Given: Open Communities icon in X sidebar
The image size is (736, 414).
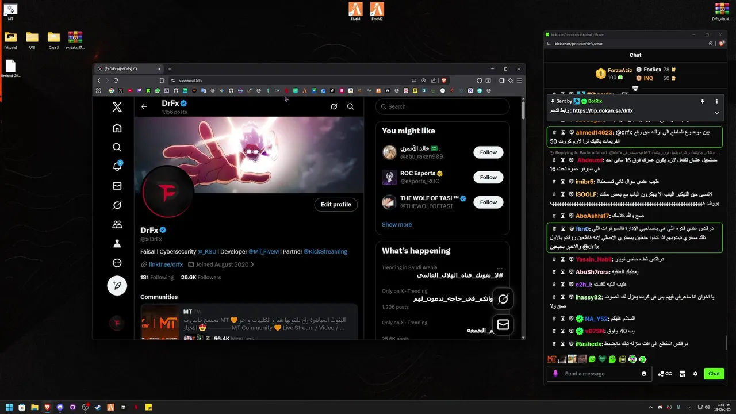Looking at the screenshot, I should 117,225.
